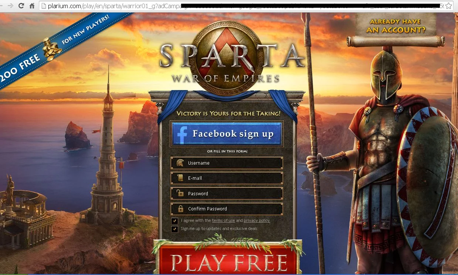458x275 pixels.
Task: Focus the Password input field
Action: pos(227,193)
